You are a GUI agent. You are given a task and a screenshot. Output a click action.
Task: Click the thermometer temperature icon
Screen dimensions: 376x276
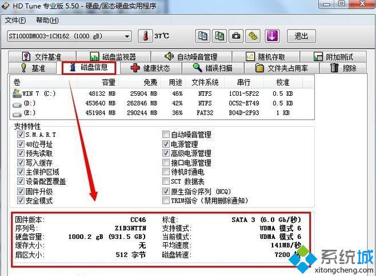coord(145,36)
